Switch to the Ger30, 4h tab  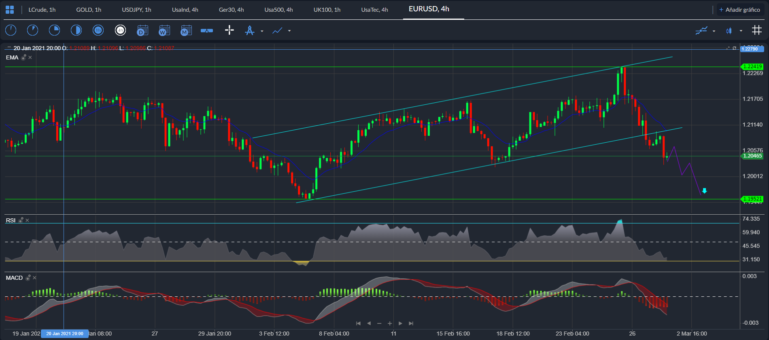click(231, 10)
